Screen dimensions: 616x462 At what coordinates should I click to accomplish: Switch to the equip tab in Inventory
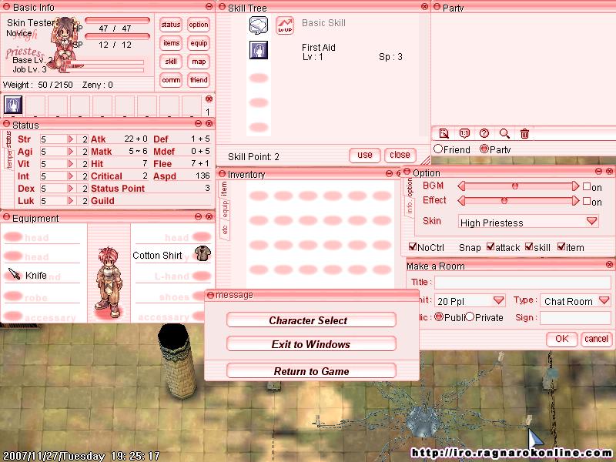pyautogui.click(x=225, y=210)
